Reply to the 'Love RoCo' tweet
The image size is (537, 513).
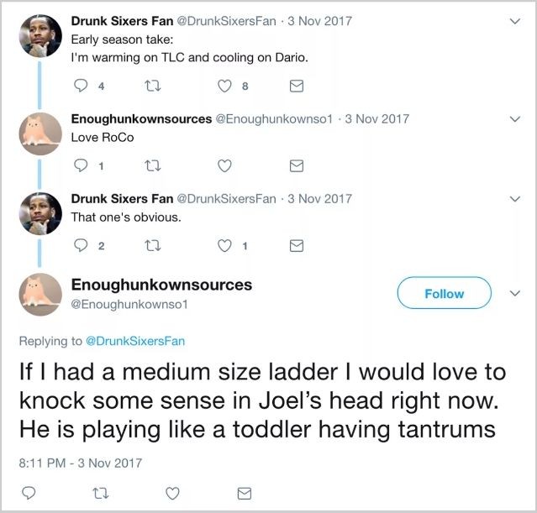tap(81, 165)
